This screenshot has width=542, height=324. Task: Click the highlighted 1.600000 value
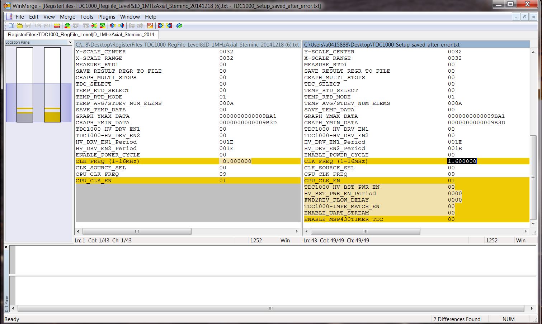point(462,161)
